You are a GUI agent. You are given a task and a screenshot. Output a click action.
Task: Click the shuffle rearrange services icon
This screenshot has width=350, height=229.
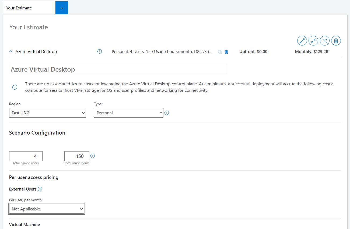coord(325,41)
